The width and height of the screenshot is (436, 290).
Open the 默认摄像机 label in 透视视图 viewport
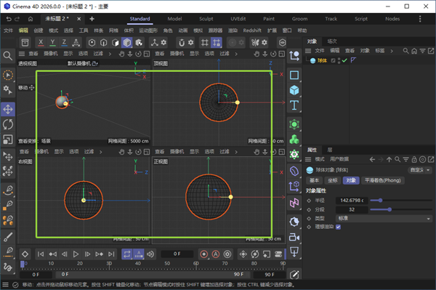click(x=83, y=63)
